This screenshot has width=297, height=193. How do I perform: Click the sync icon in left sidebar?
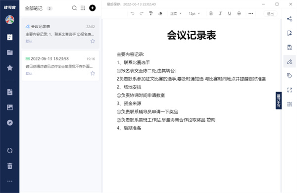click(10, 150)
